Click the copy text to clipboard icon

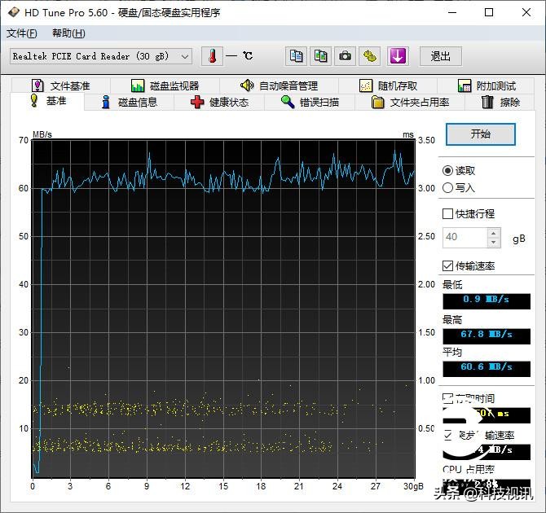297,56
